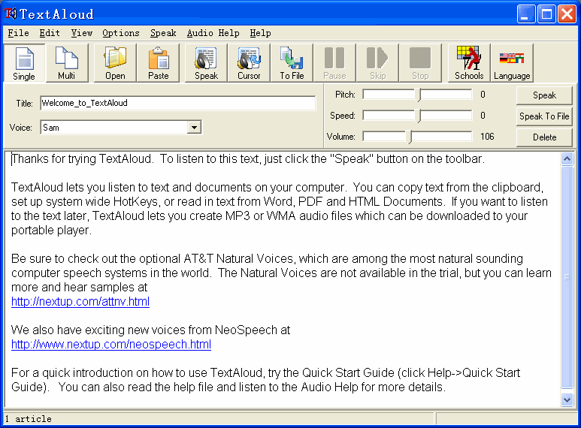Click the Title field Welcome_to_TextAloud
The image size is (581, 428).
coord(178,103)
